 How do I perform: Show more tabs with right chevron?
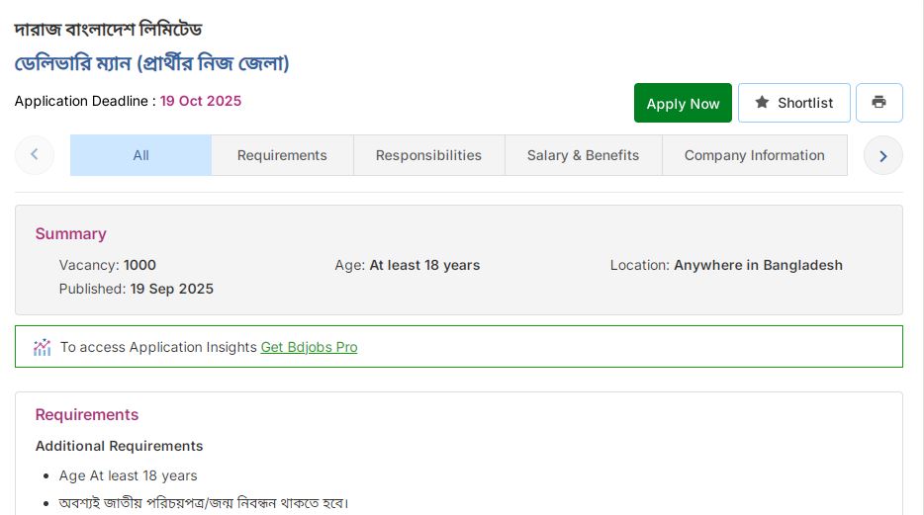pyautogui.click(x=882, y=155)
